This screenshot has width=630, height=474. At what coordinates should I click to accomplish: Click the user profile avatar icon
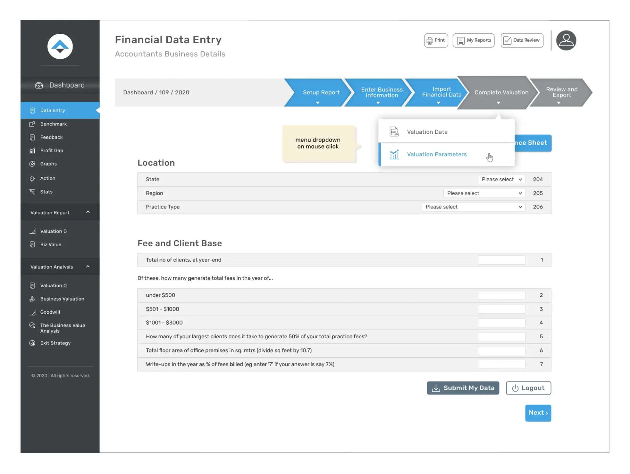pyautogui.click(x=566, y=40)
